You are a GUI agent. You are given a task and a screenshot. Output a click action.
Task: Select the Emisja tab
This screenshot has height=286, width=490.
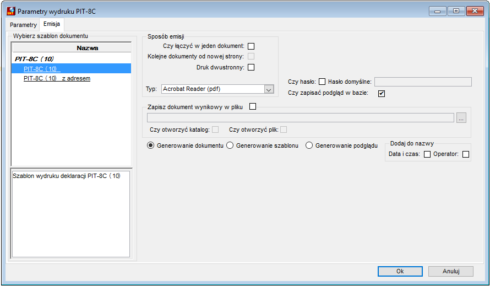[52, 24]
